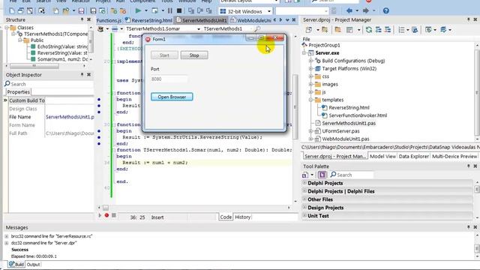480x270 pixels.
Task: Expand brcc32 command line message
Action: pos(7,236)
